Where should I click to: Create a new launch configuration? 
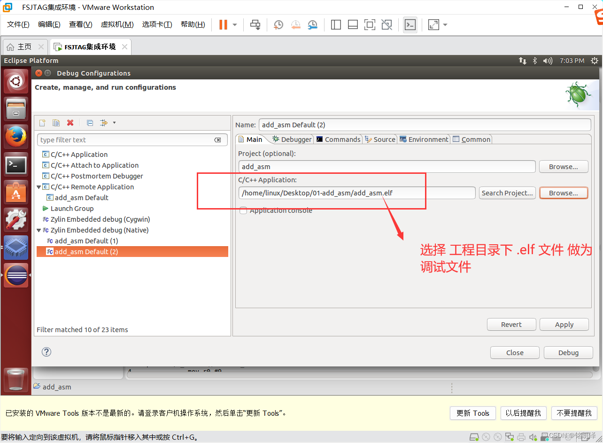point(41,123)
